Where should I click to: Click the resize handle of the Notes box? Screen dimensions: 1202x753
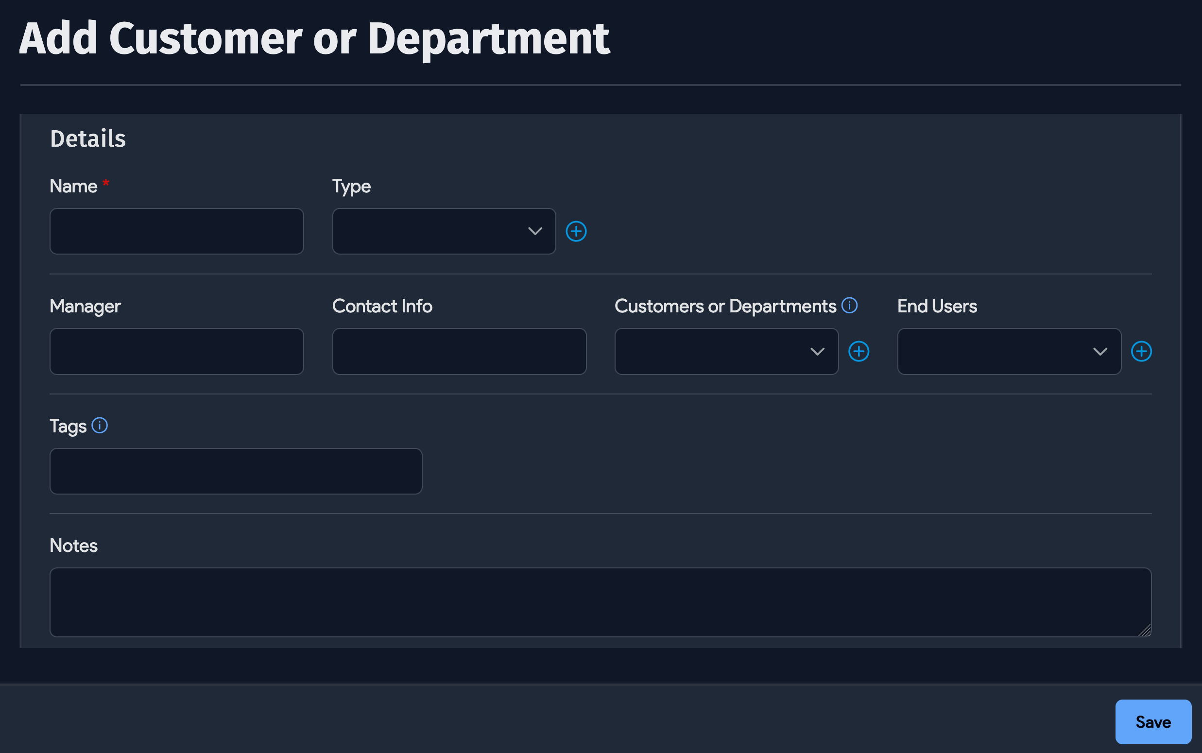pos(1144,630)
